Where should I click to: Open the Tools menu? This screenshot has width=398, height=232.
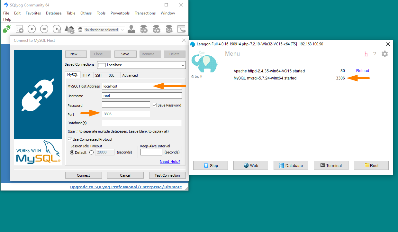(x=101, y=13)
